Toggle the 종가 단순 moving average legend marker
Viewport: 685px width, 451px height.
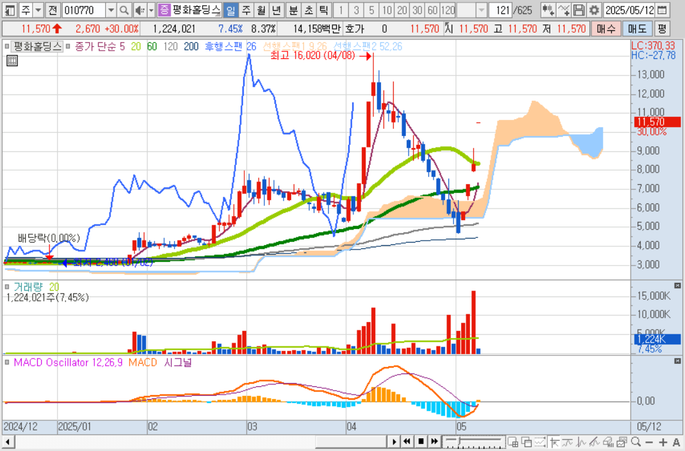click(x=68, y=46)
